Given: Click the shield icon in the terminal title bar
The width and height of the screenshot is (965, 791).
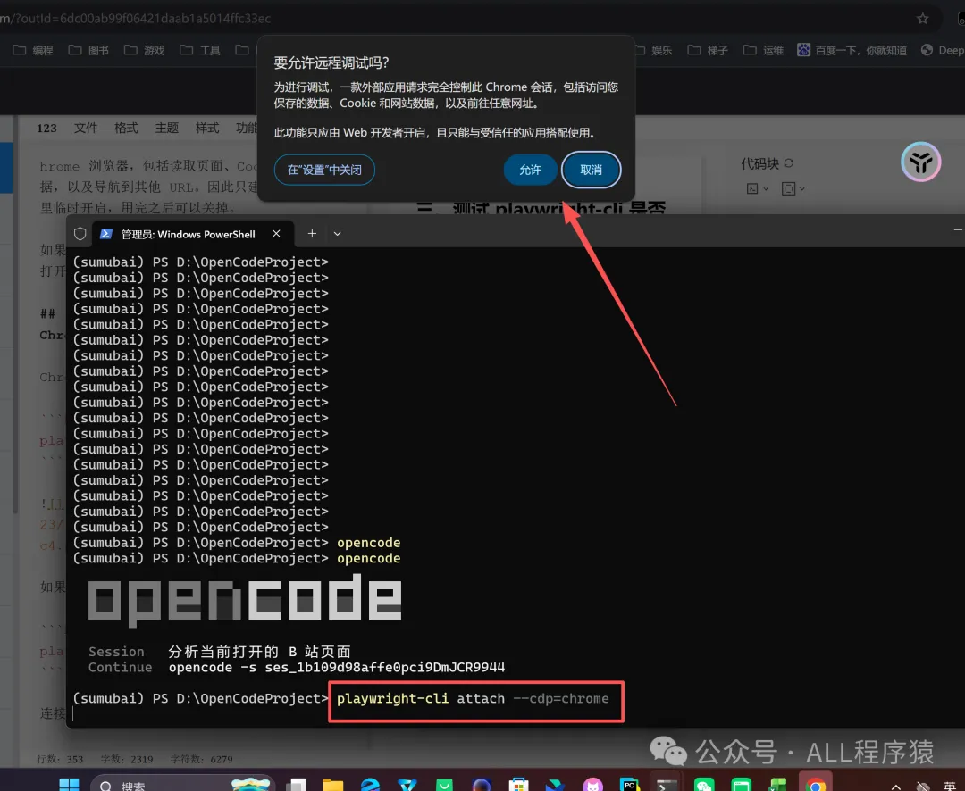Looking at the screenshot, I should [x=80, y=234].
